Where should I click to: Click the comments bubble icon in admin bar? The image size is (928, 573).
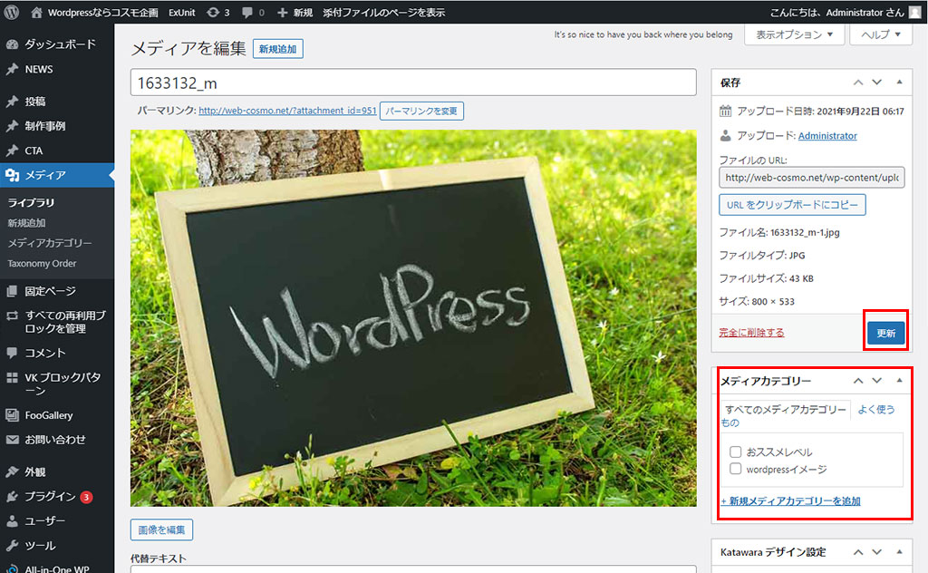(247, 13)
